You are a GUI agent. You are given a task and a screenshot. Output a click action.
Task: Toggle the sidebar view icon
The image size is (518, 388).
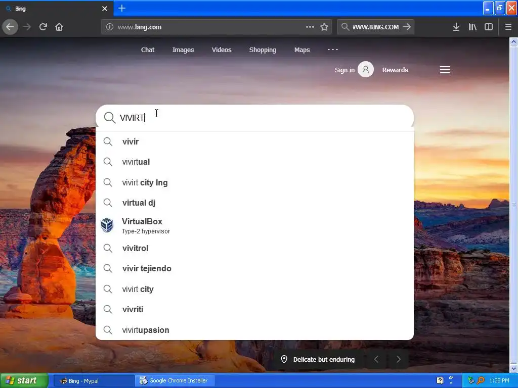coord(489,27)
